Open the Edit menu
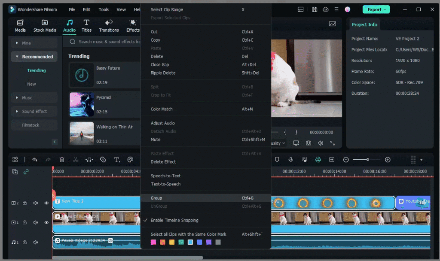 pyautogui.click(x=86, y=9)
